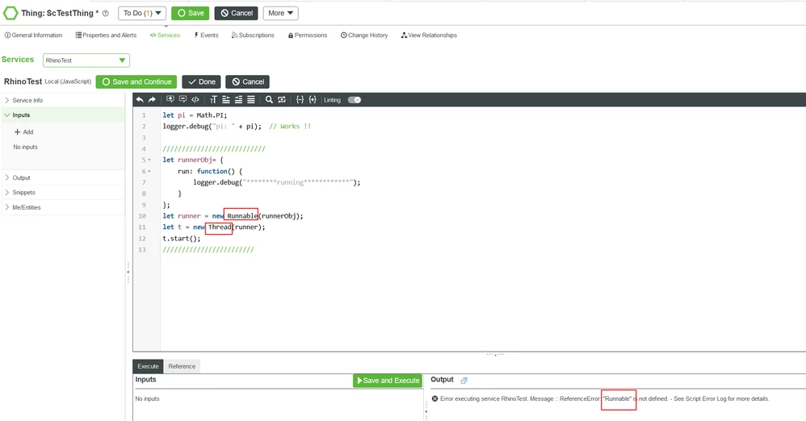Open the Events tab
The height and width of the screenshot is (421, 806).
click(206, 35)
